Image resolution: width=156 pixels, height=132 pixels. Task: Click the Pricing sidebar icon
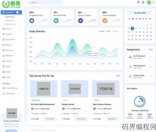click(x=3, y=77)
